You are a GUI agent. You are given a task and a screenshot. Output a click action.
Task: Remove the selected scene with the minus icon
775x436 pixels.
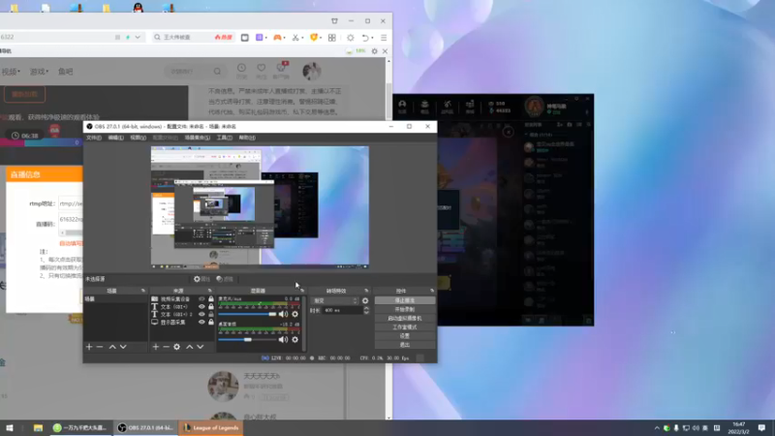[x=100, y=347]
